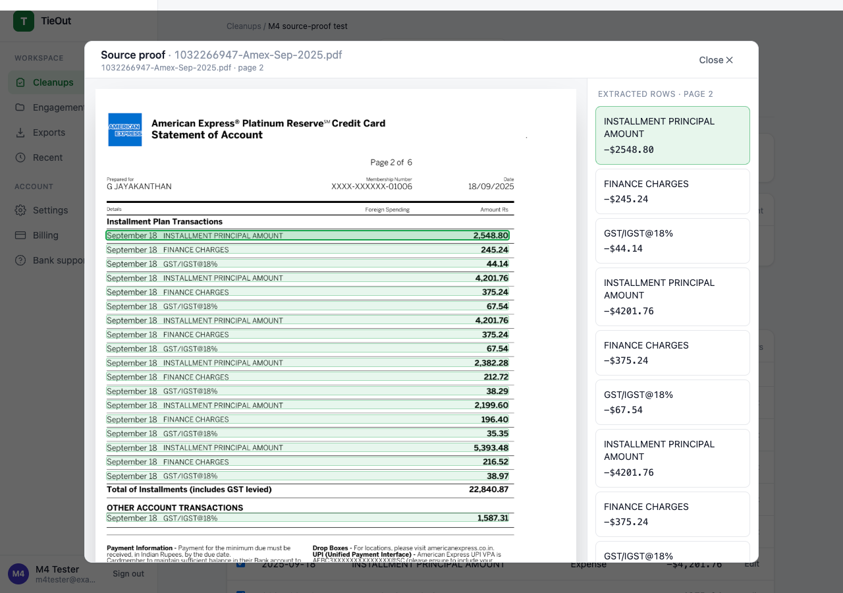Click the PDF row with amount 38.29

[x=308, y=391]
